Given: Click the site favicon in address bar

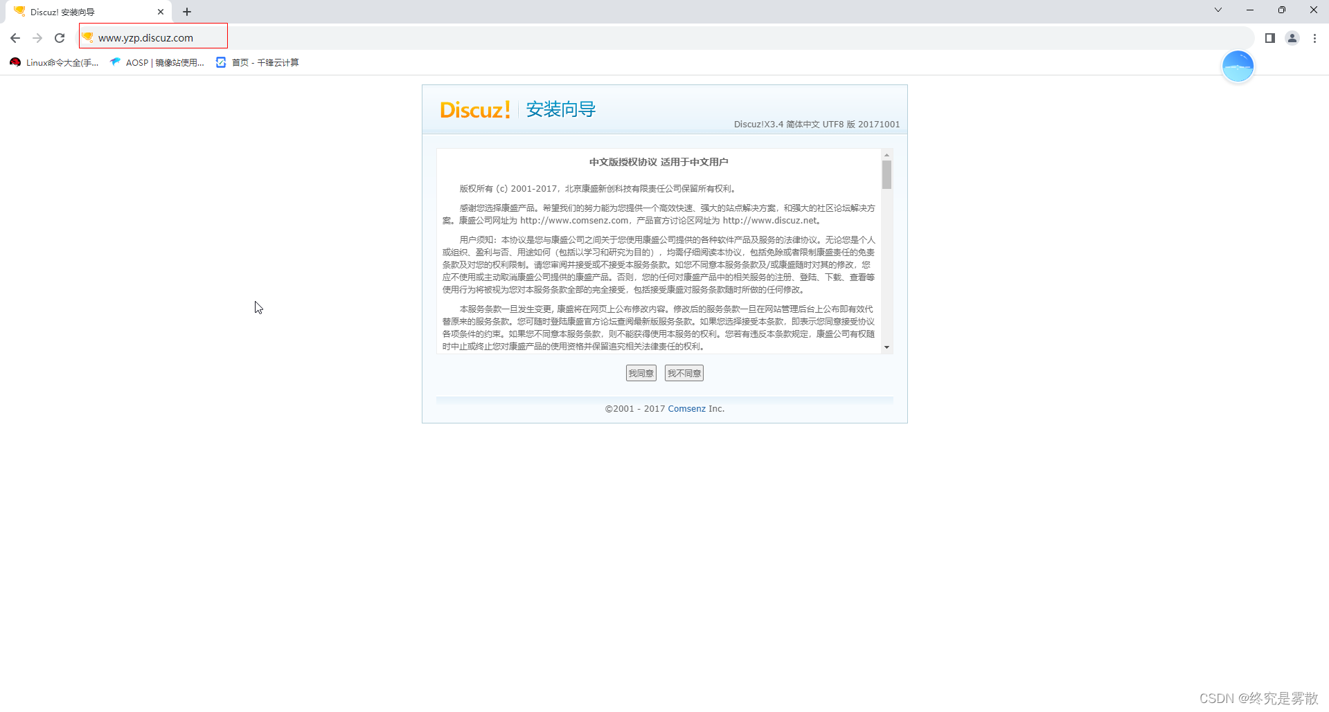Looking at the screenshot, I should coord(88,37).
